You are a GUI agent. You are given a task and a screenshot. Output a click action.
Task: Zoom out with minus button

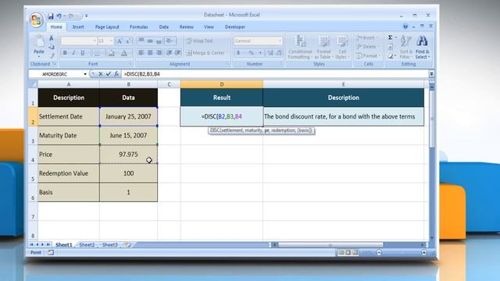[379, 253]
